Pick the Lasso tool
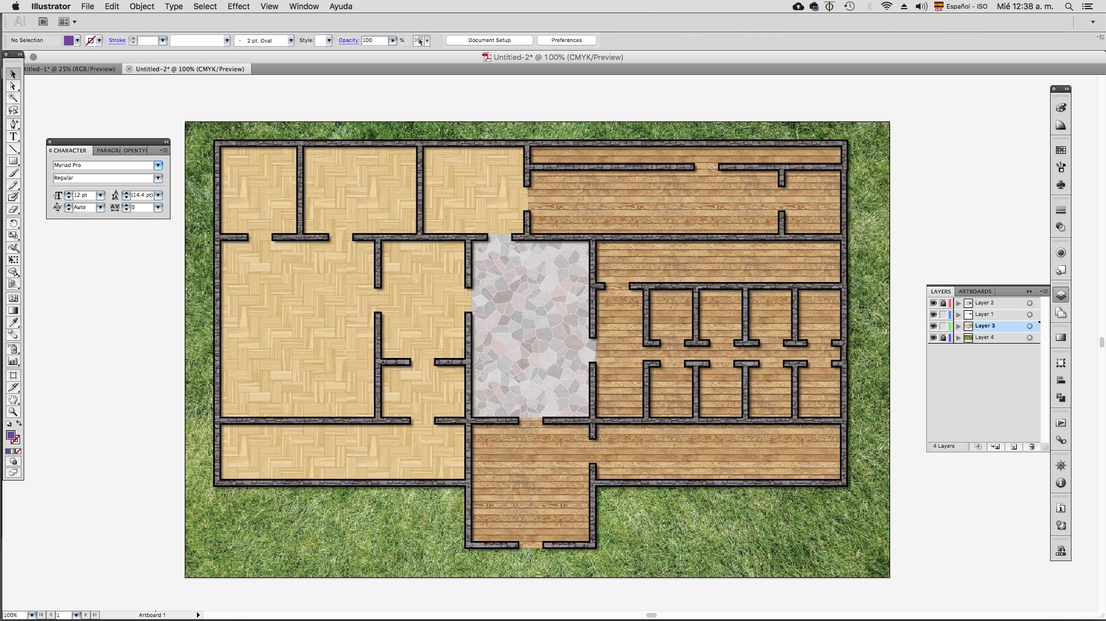This screenshot has width=1106, height=621. (x=13, y=110)
